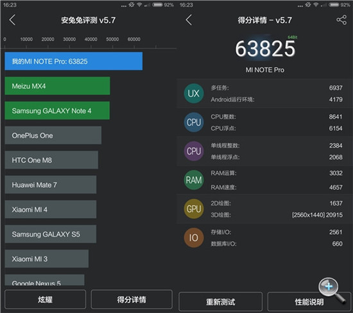
Task: Click the 单线程浮点 score 2068
Action: 336,157
